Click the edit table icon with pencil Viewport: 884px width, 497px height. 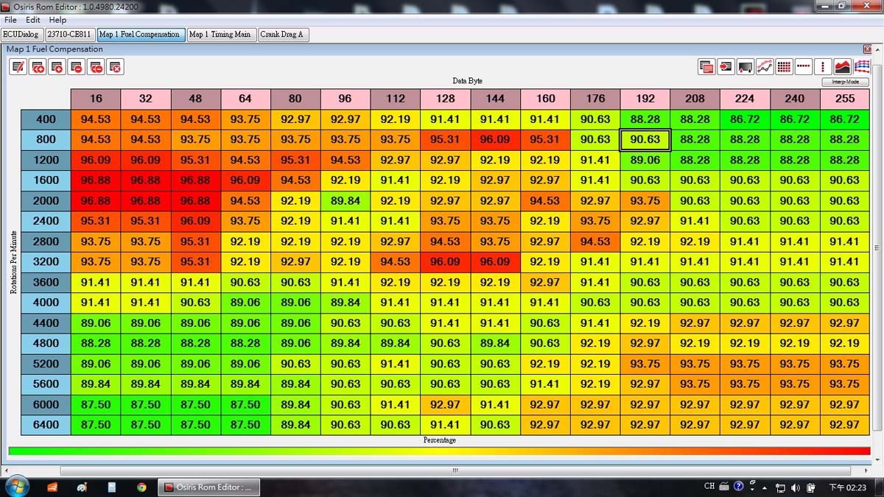18,68
